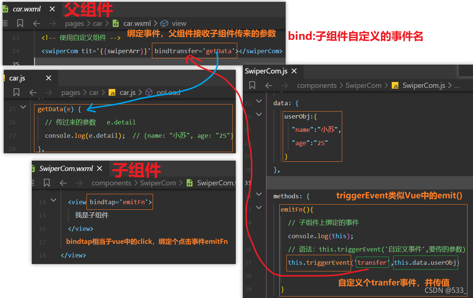Open 'pages' breadcrumb in car.wxml pane
The image size is (473, 298).
click(x=75, y=24)
